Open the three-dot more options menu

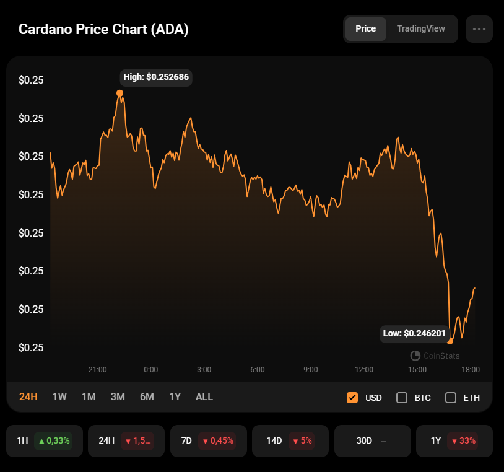[x=479, y=29]
